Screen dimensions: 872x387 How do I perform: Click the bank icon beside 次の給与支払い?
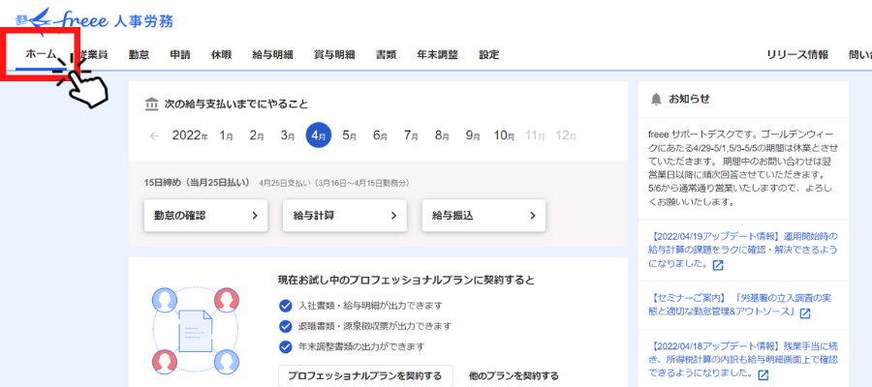point(150,104)
